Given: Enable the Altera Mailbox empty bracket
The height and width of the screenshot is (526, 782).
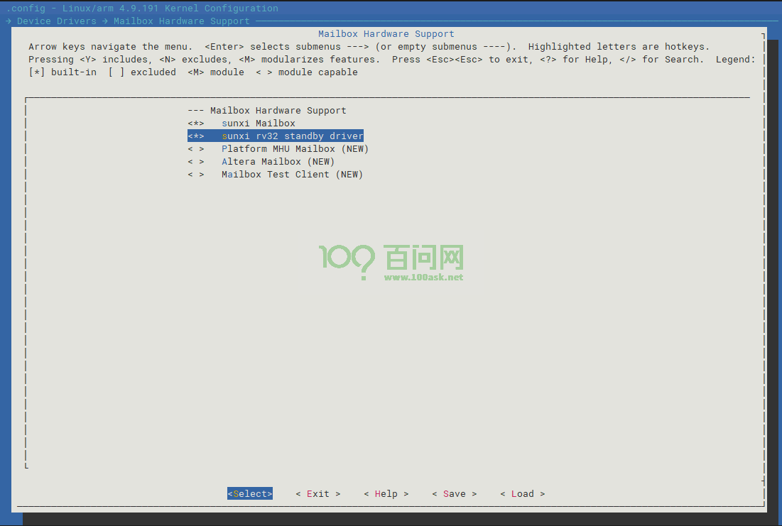Looking at the screenshot, I should pyautogui.click(x=196, y=162).
